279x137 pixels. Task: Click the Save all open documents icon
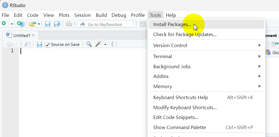click(x=57, y=24)
